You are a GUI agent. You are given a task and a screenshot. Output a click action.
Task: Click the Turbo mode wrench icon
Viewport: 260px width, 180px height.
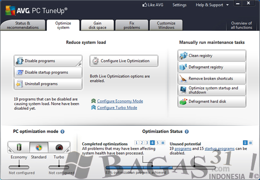[x=68, y=151]
